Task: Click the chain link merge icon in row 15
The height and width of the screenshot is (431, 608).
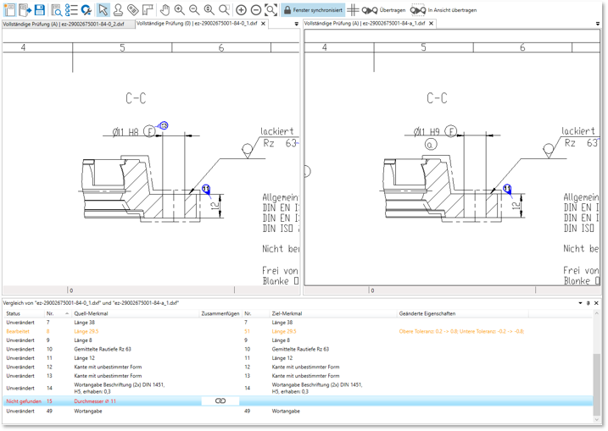Action: [x=220, y=401]
